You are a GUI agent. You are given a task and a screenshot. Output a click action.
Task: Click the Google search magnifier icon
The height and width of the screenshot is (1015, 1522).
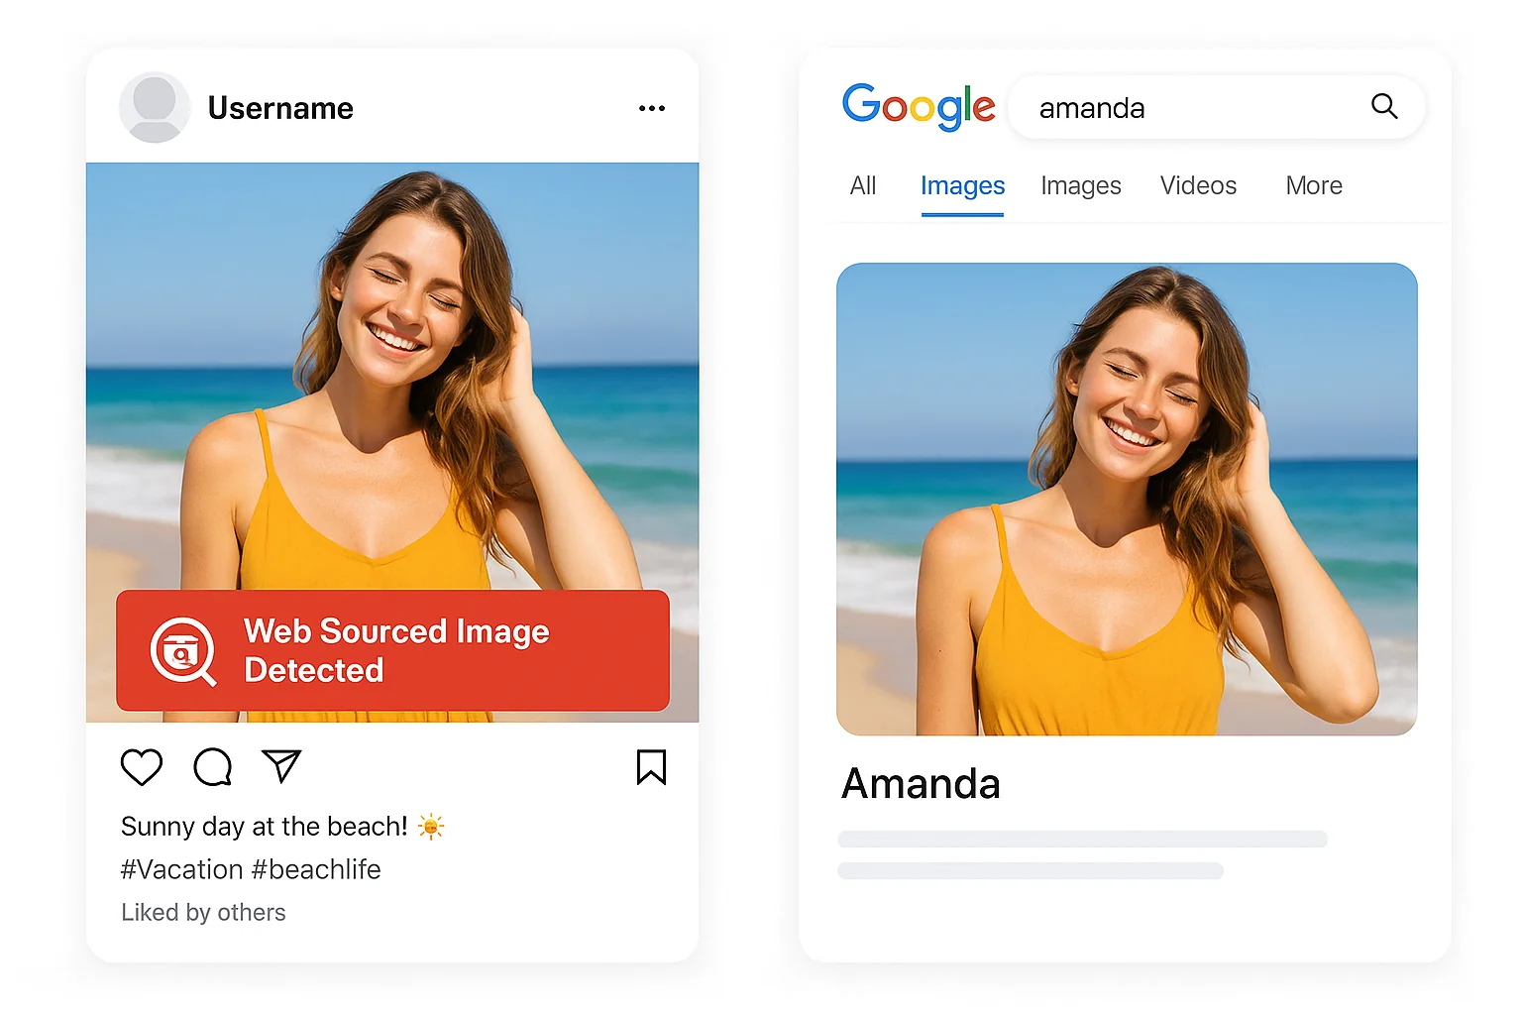click(1384, 106)
